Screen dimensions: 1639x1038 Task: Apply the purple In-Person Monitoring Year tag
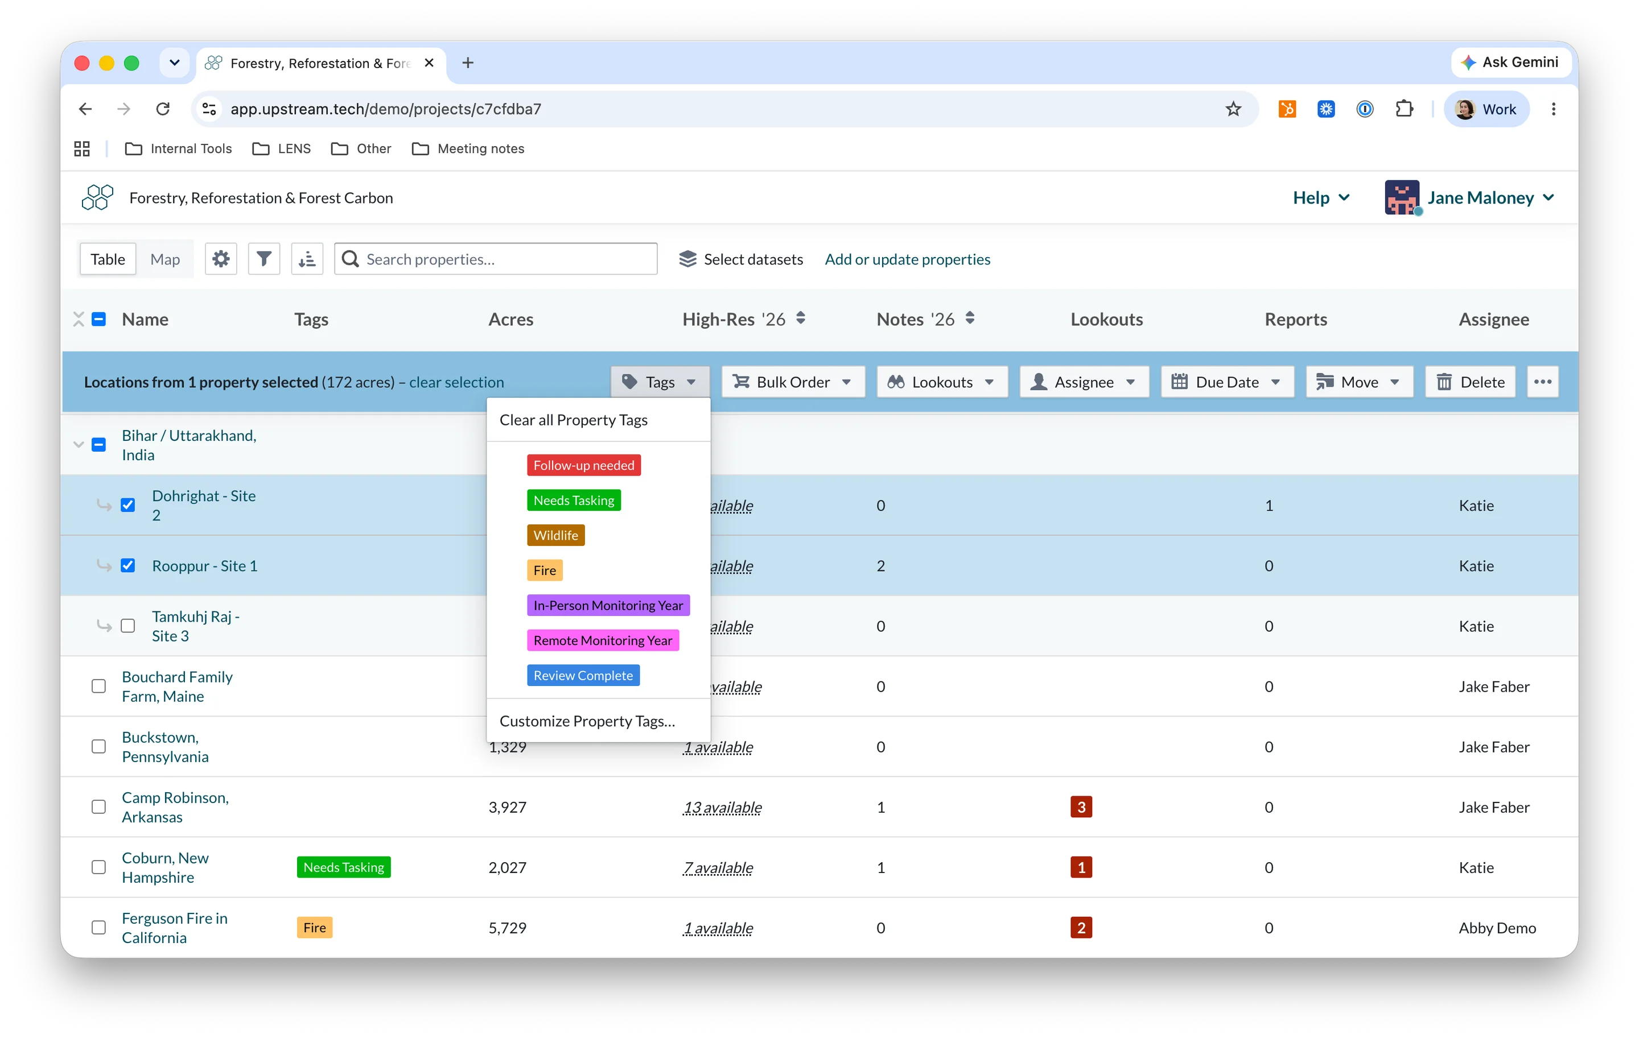tap(608, 605)
